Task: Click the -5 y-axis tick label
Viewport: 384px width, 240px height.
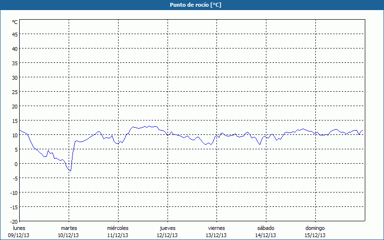Action: (14, 178)
